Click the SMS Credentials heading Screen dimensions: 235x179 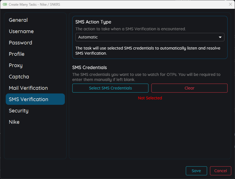pos(89,68)
